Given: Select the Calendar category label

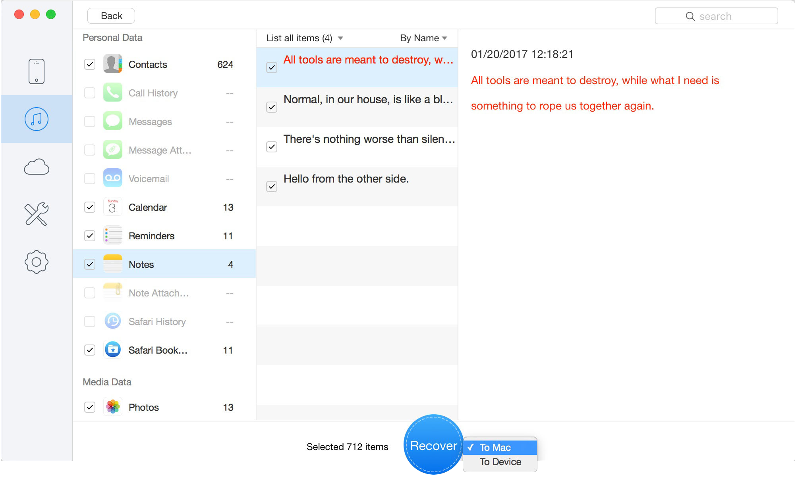Looking at the screenshot, I should click(x=148, y=208).
